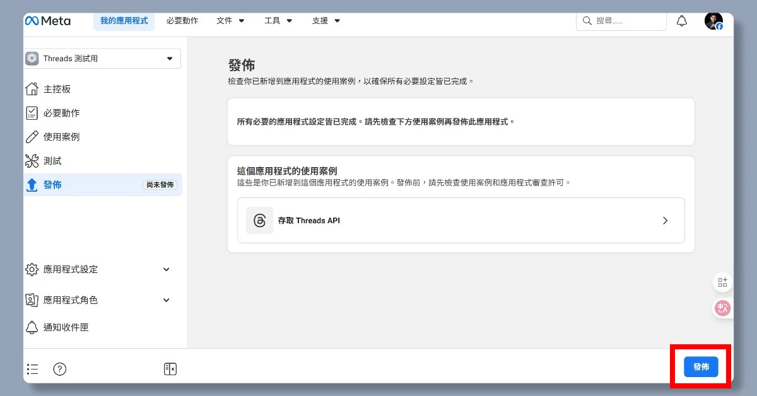
Task: Expand the 文件 dropdown menu
Action: 230,21
